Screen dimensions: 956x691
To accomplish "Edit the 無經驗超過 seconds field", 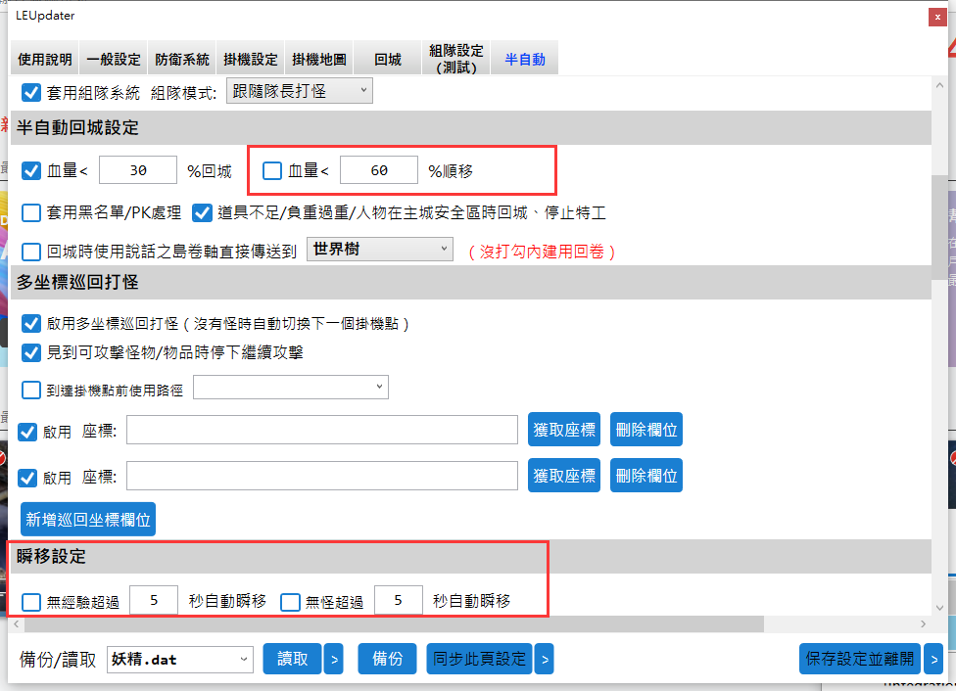I will 154,600.
